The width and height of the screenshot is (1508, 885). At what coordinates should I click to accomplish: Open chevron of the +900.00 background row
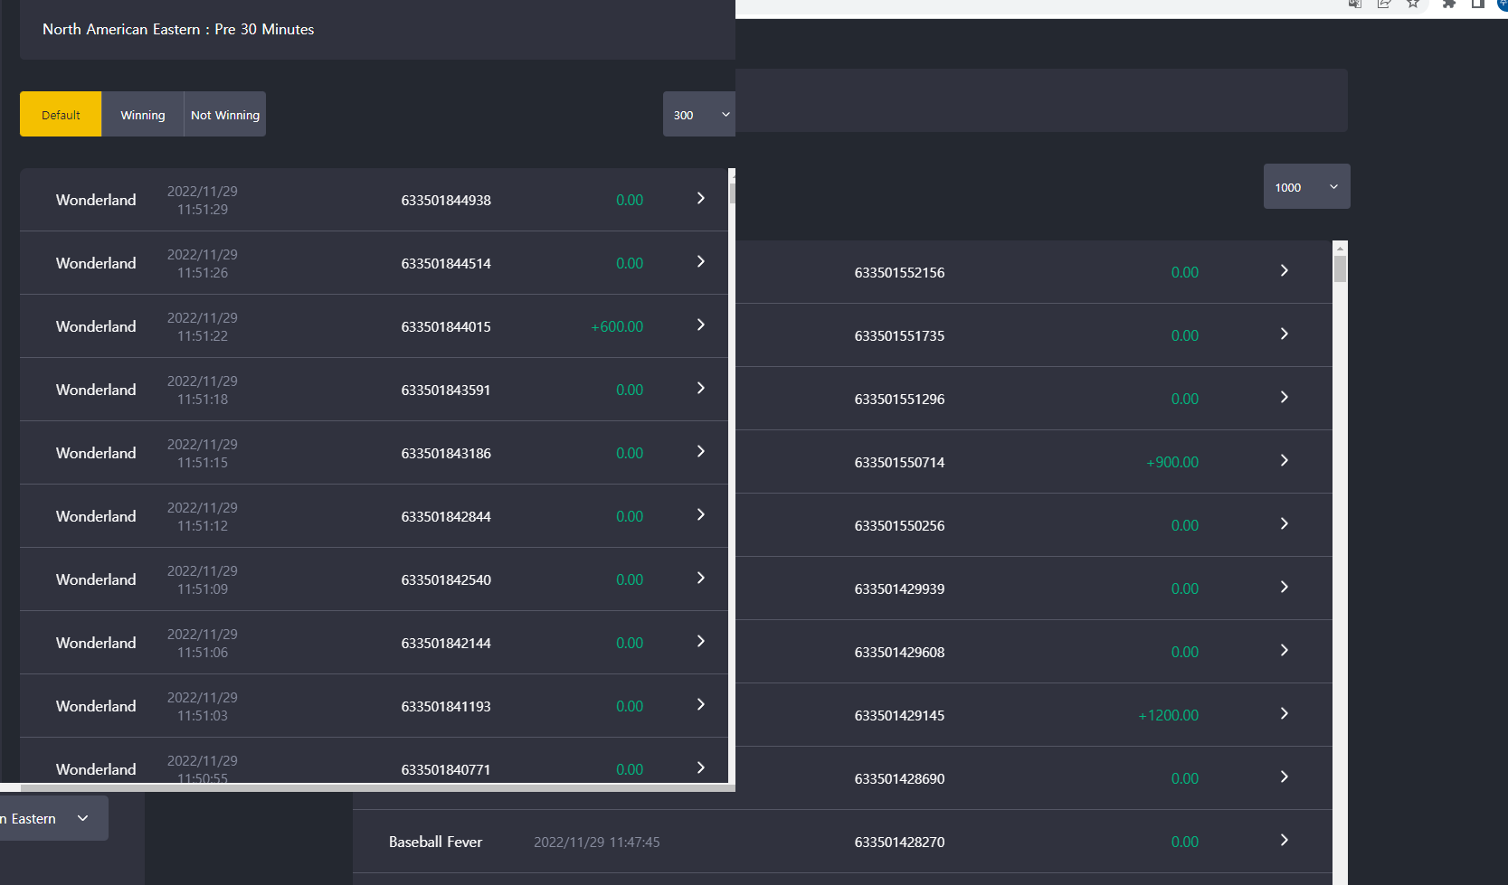pos(1284,460)
